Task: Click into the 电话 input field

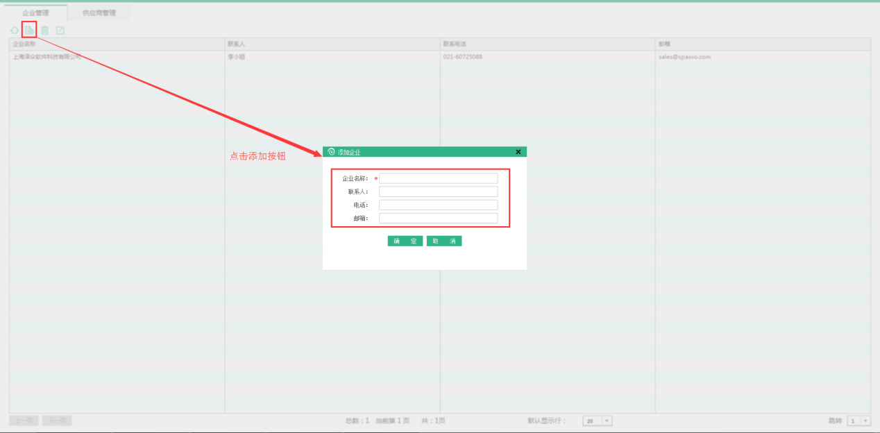Action: pos(439,205)
